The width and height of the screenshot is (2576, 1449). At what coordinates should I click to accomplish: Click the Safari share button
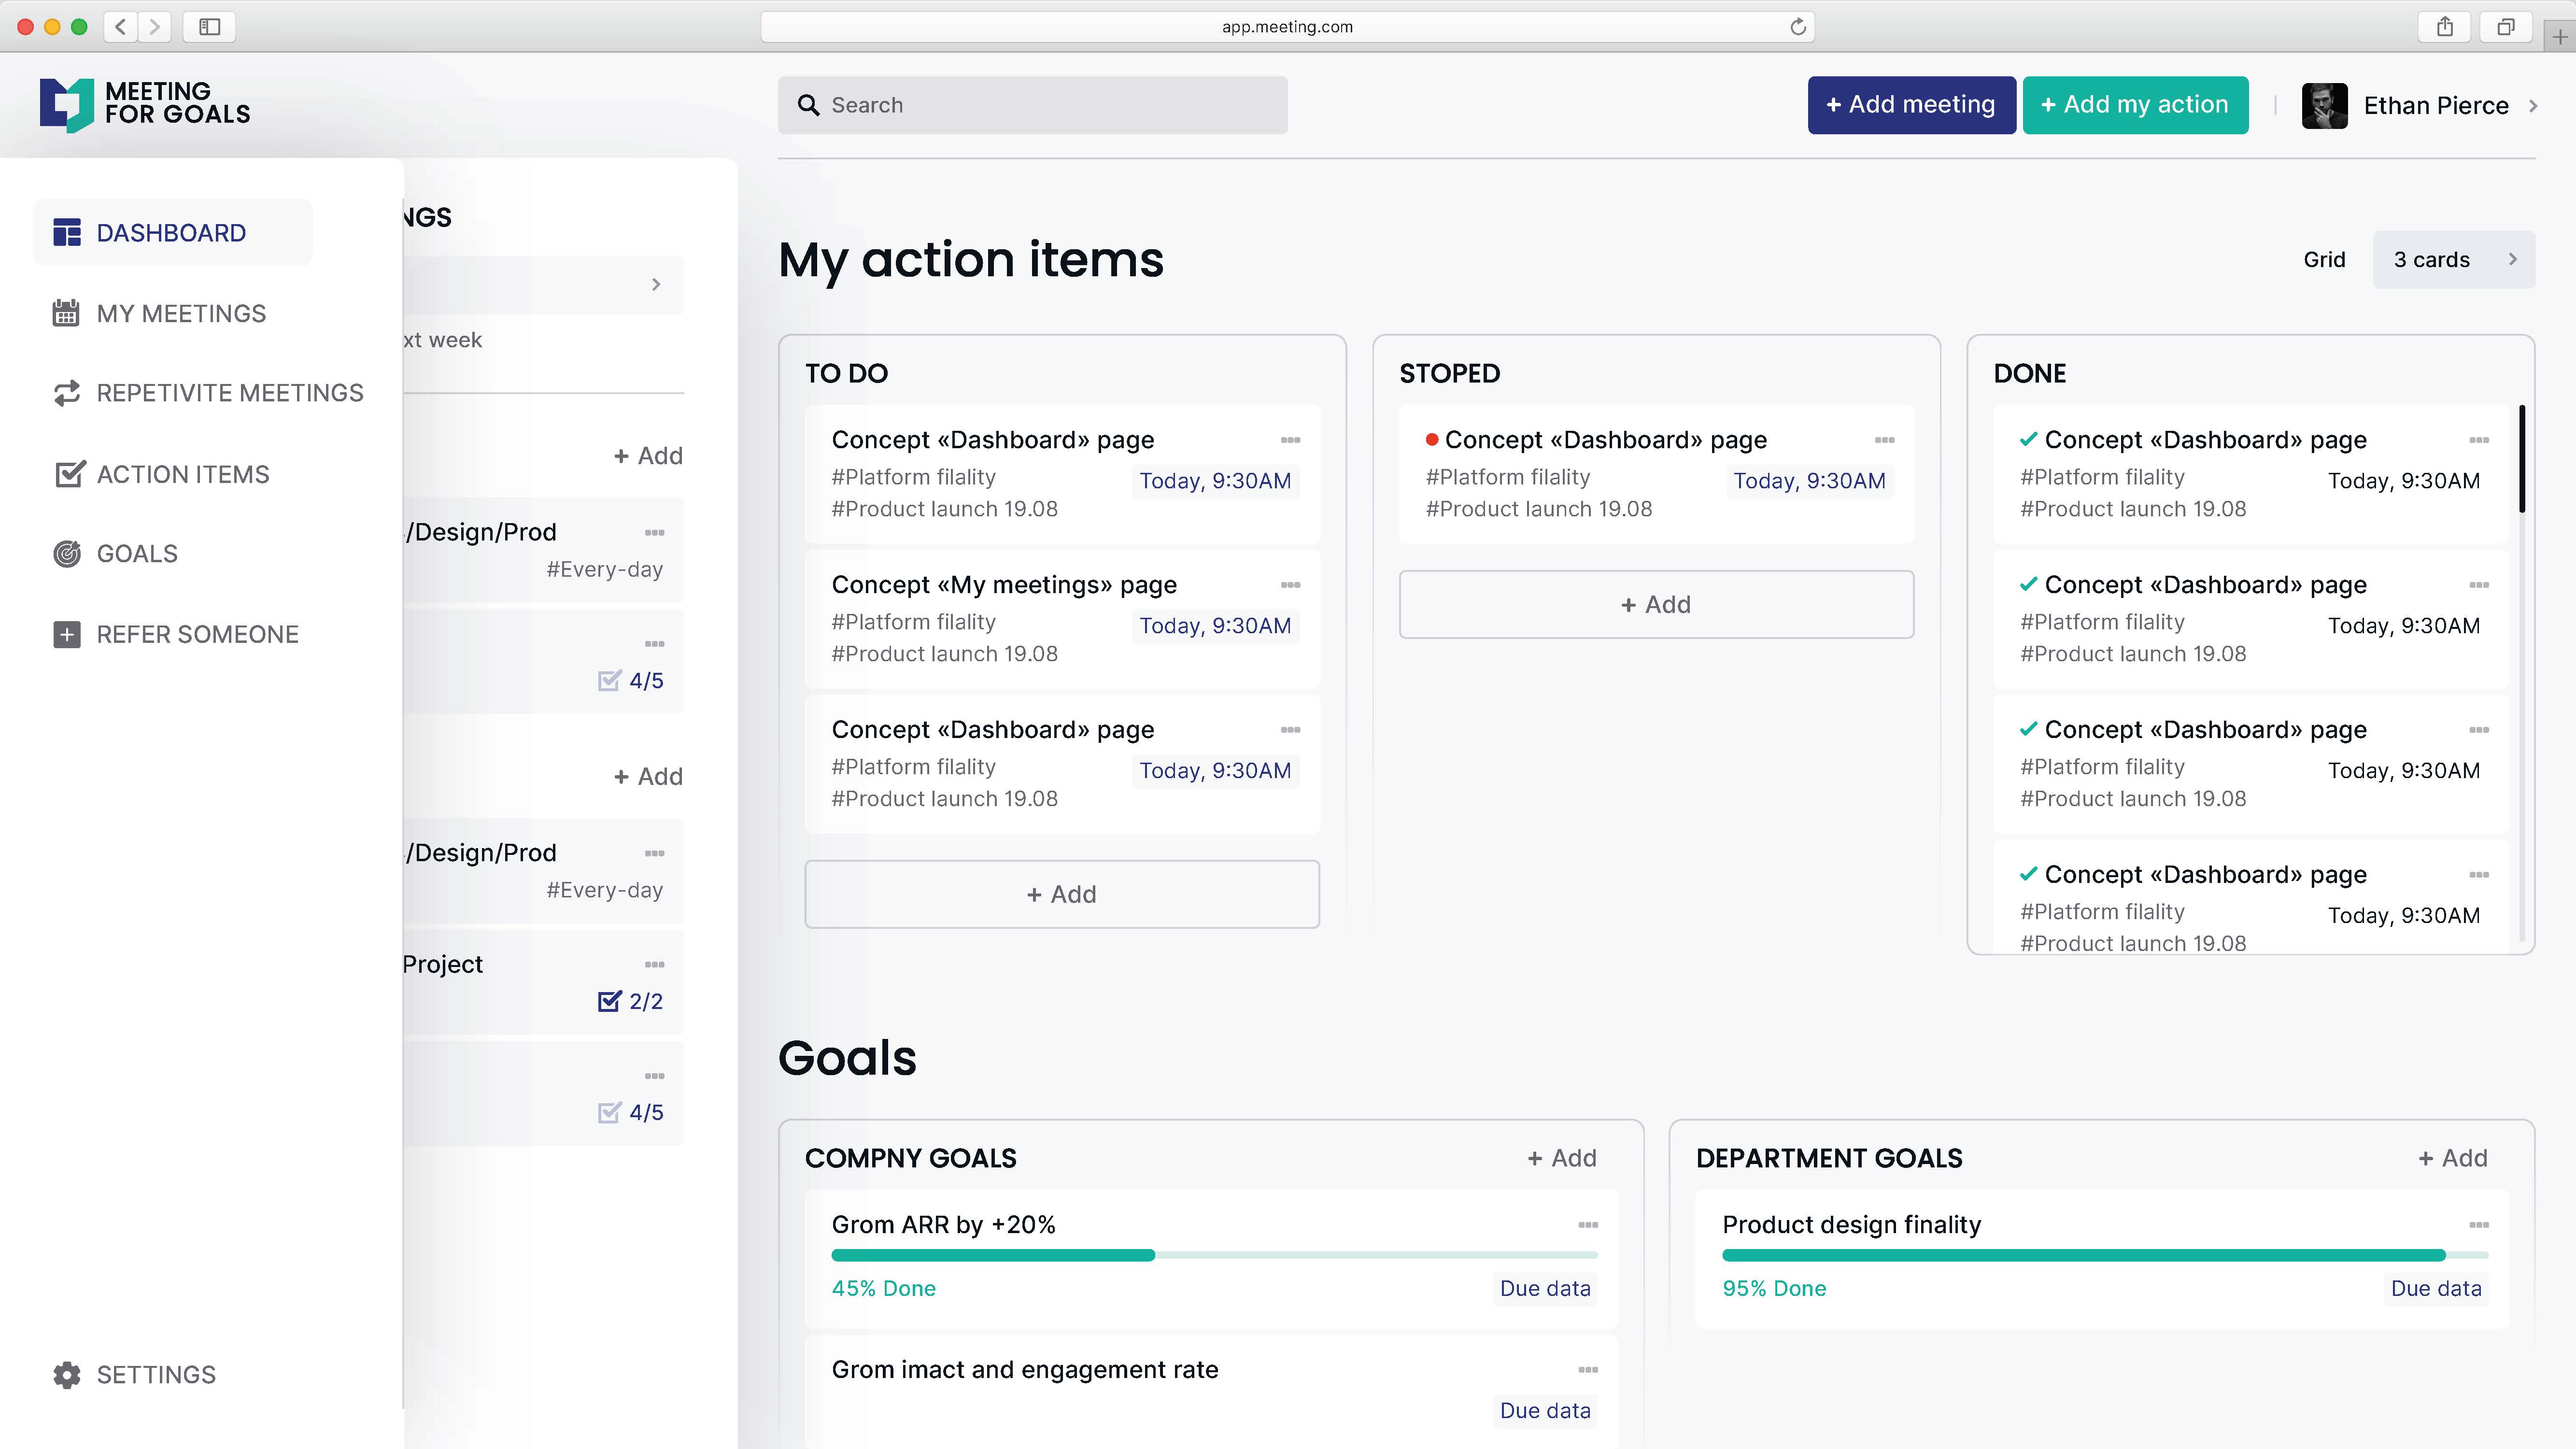point(2444,26)
